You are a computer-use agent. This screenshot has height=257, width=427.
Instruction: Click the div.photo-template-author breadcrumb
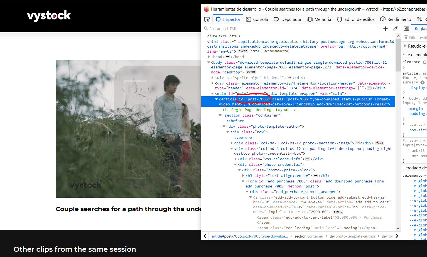[353, 236]
